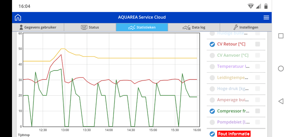This screenshot has height=137, width=290.
Task: Enable the Temperatuur series
Action: 212,67
